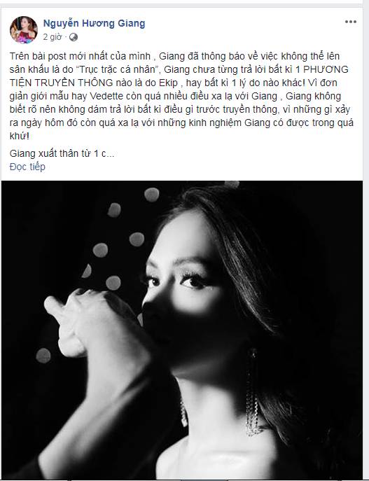Image resolution: width=369 pixels, height=481 pixels.
Task: Click the truncated line "Giang xuất thân từ 1 c..."
Action: click(62, 153)
